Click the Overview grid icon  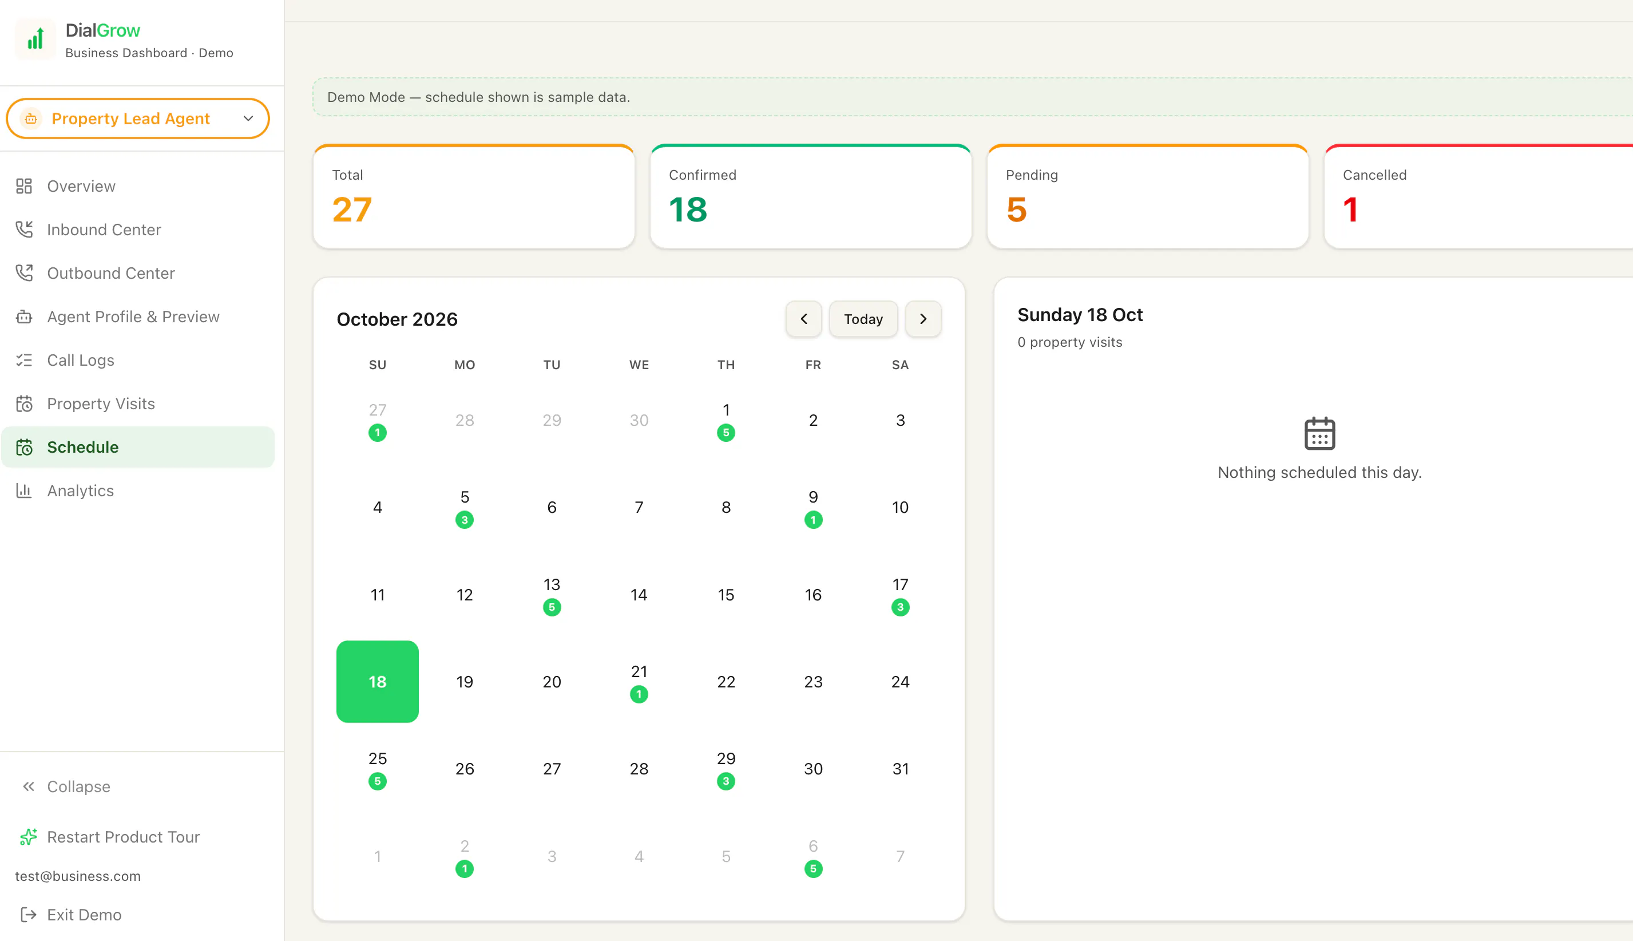click(24, 186)
